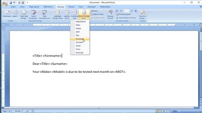Click Edit Recipient List
This screenshot has width=202, height=113.
[45, 14]
